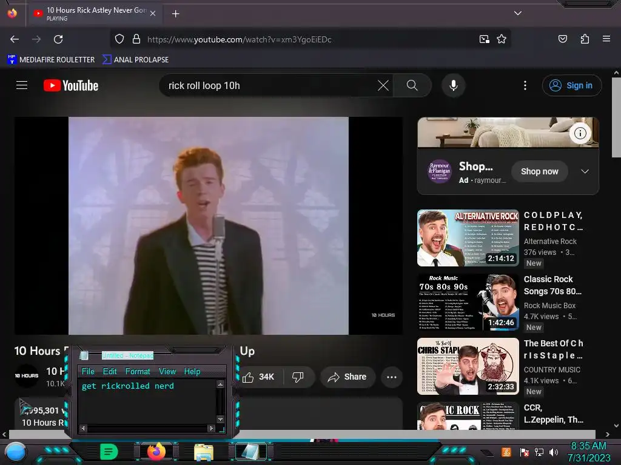
Task: Open the Classic Rock Songs 70s 80s video title
Action: 552,285
